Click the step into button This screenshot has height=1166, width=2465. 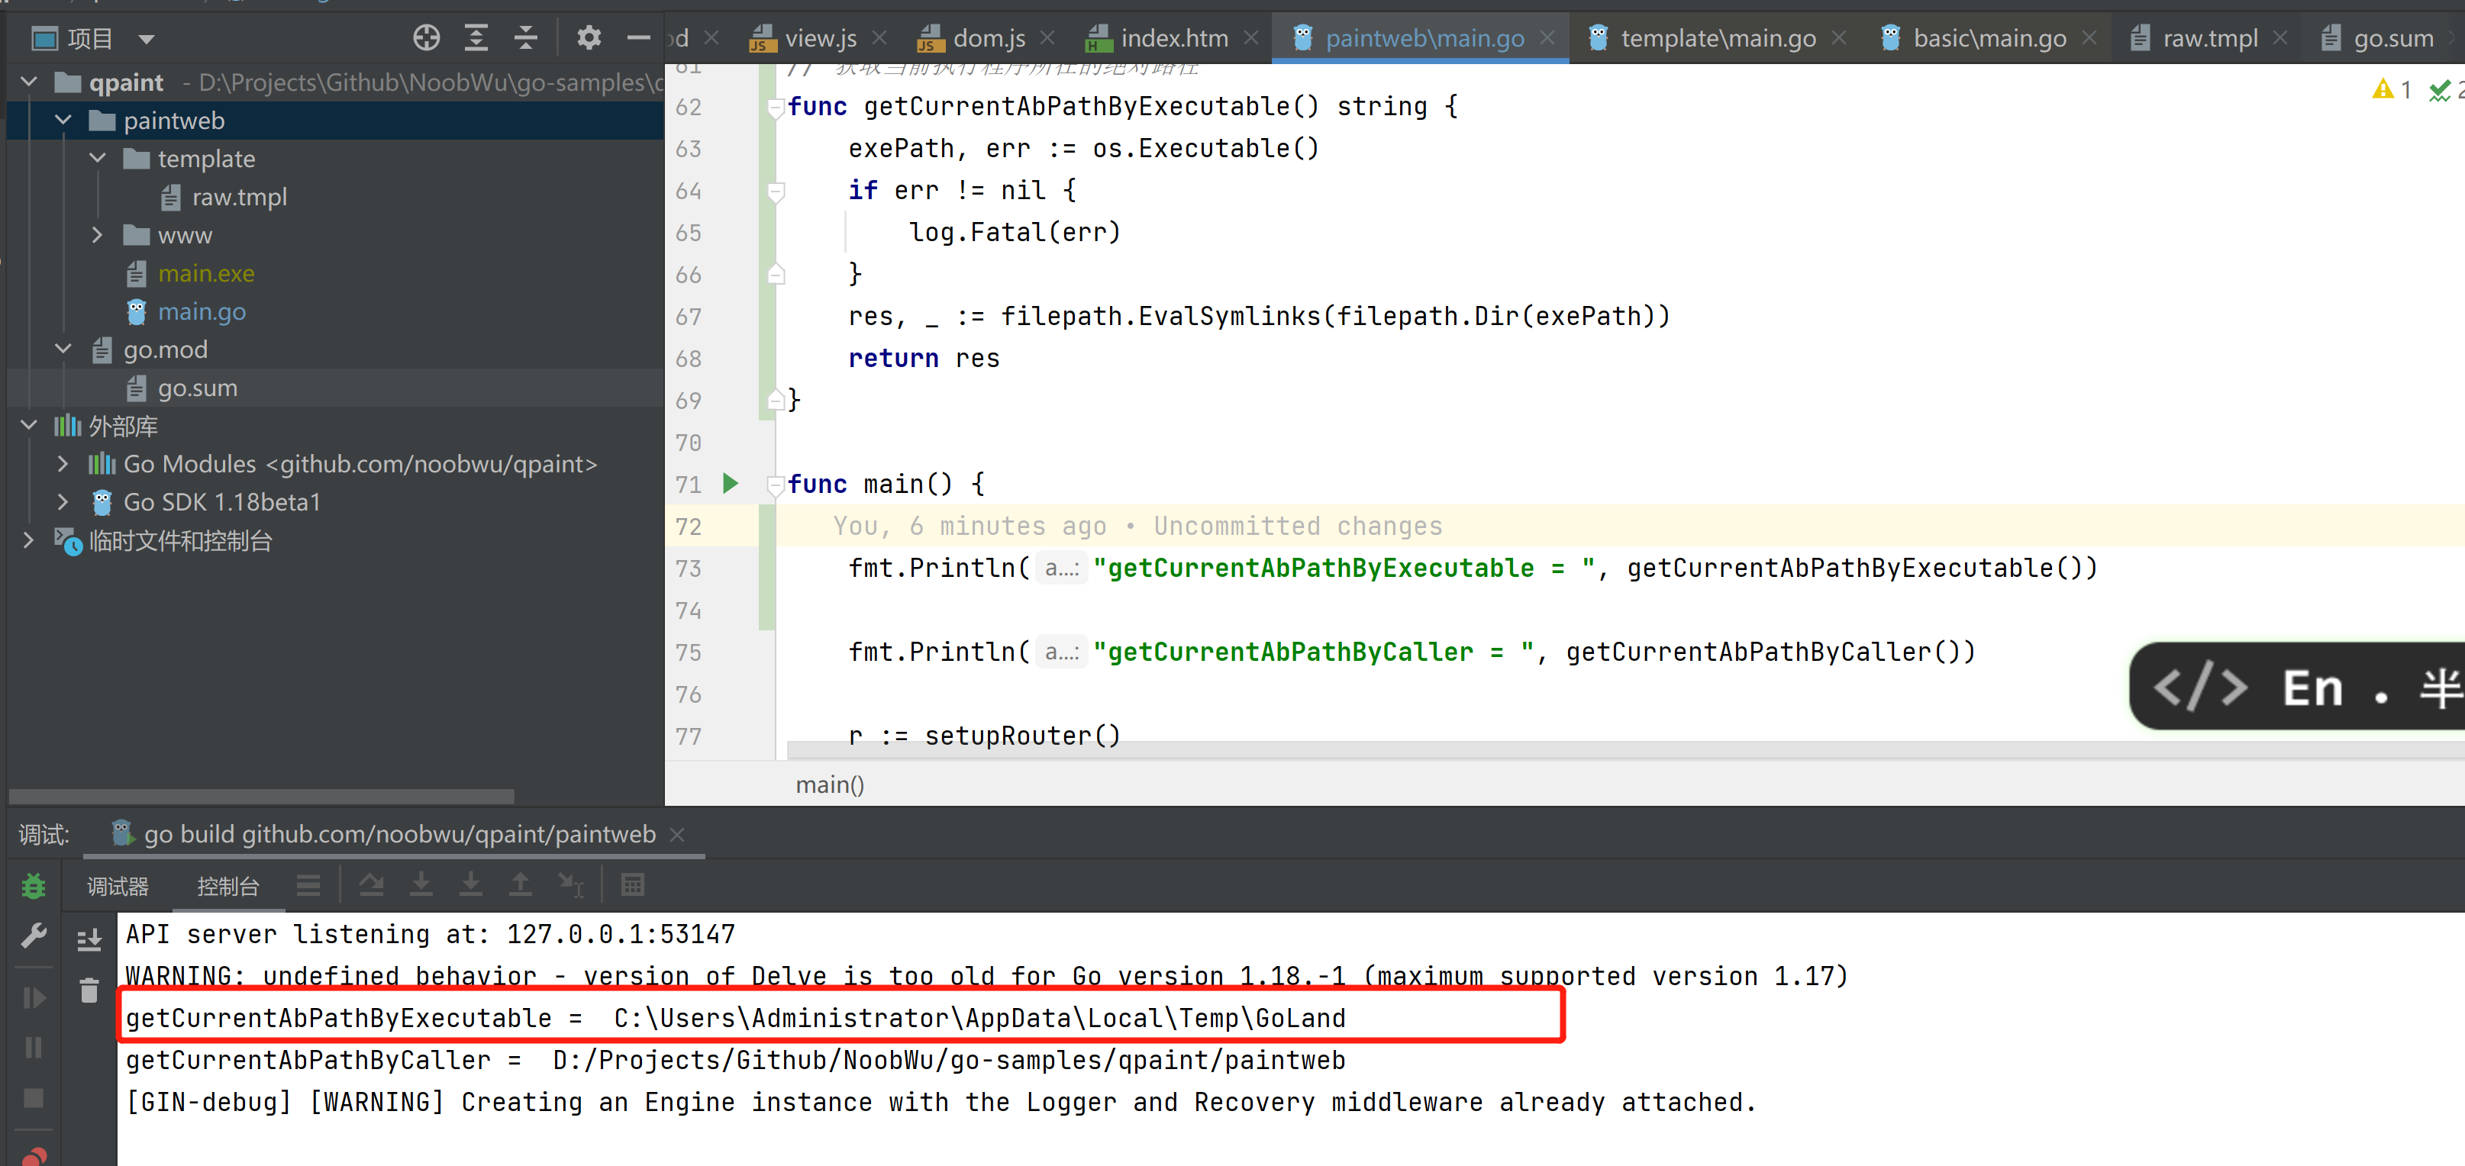coord(421,884)
